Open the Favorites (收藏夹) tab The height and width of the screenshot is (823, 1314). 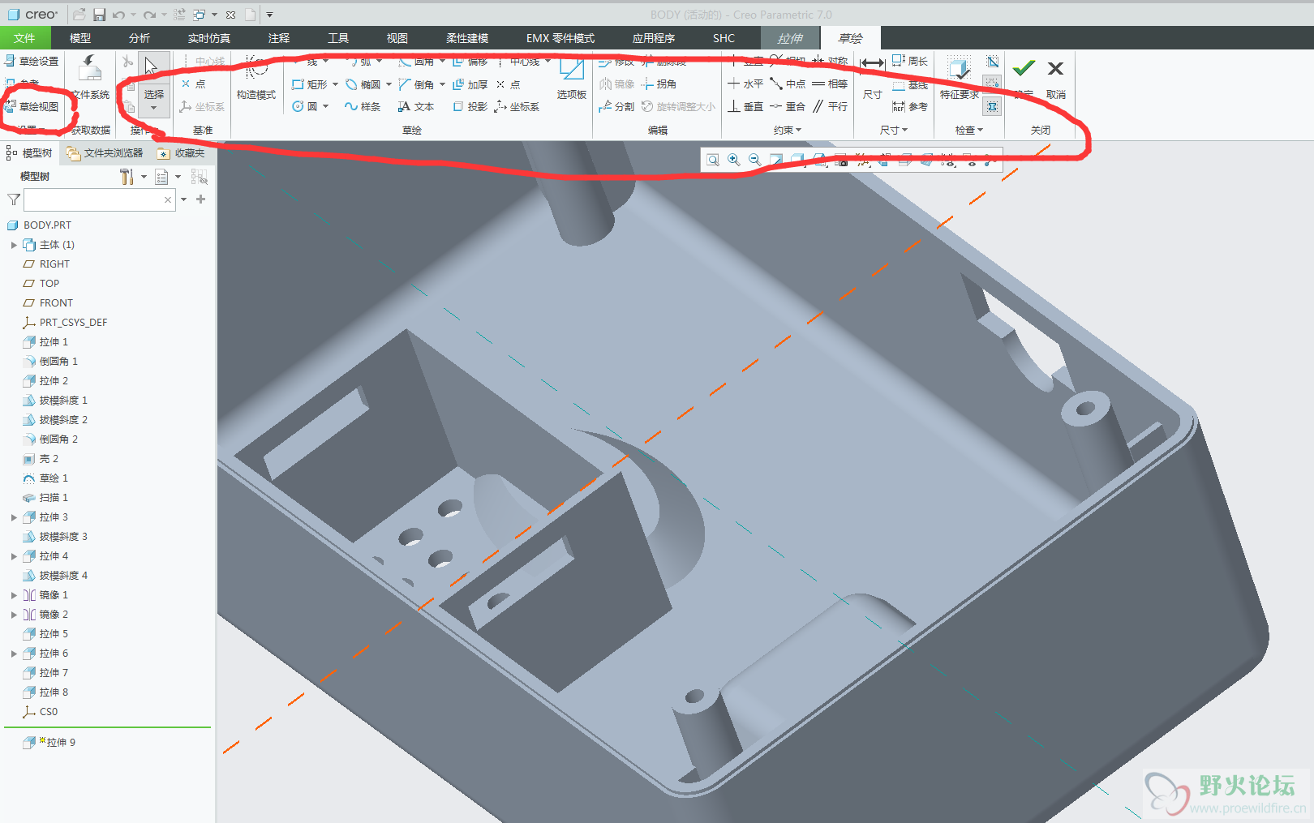[x=182, y=153]
